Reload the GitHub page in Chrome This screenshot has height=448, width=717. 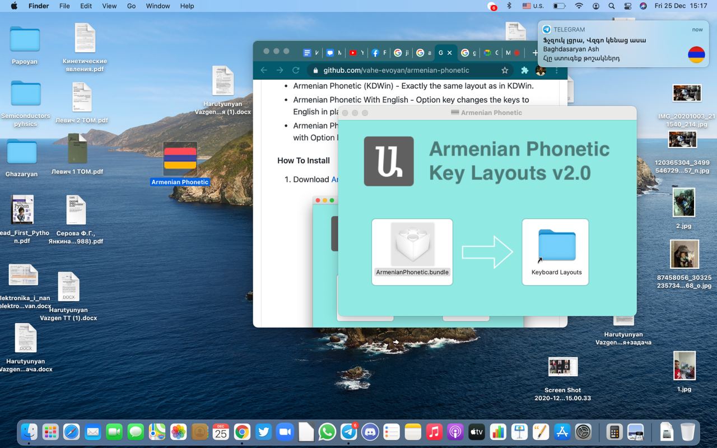point(296,70)
